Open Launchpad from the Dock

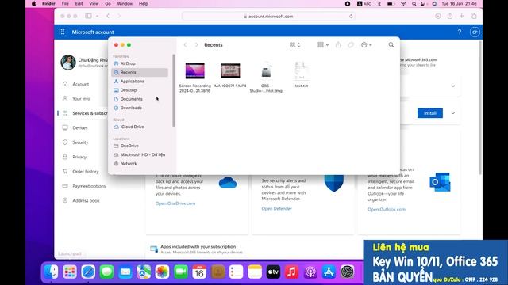(70, 272)
